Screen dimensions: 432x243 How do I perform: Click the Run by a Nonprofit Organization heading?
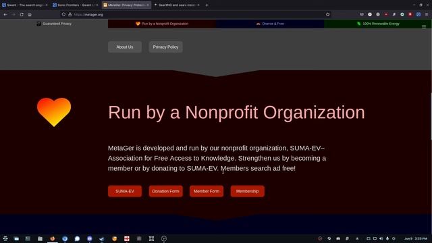click(x=236, y=113)
